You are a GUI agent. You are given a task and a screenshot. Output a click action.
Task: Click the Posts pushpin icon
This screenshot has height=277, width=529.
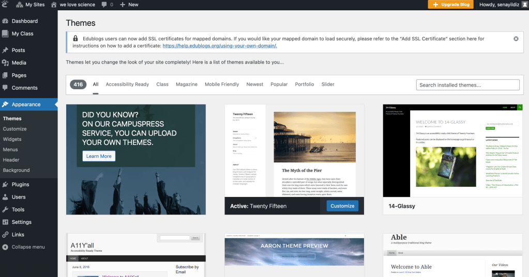[5, 50]
